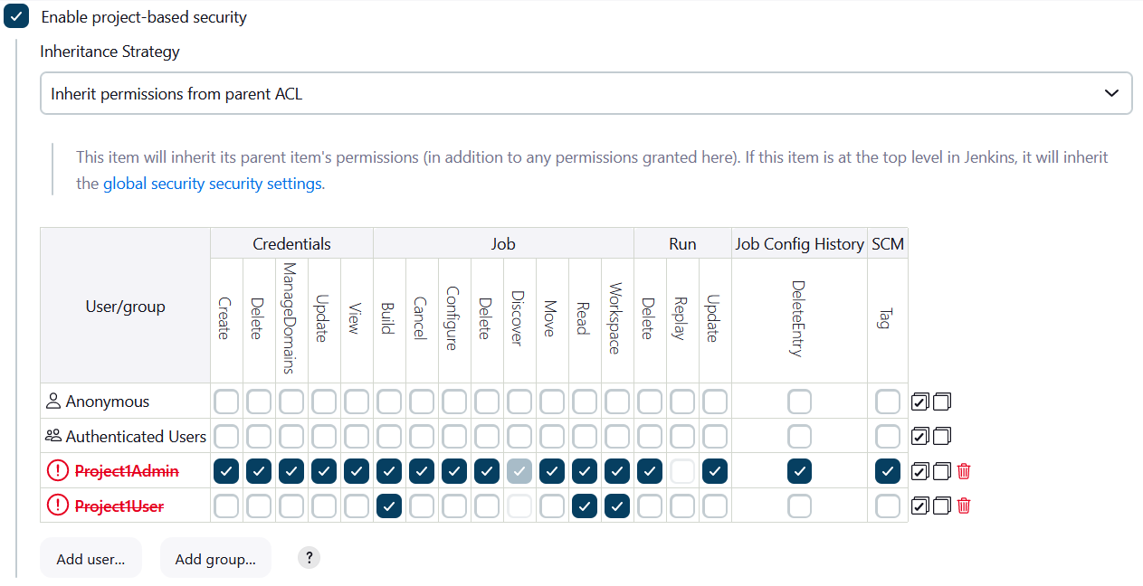Remove Project1User via its red trash icon
The image size is (1143, 586).
pos(963,506)
